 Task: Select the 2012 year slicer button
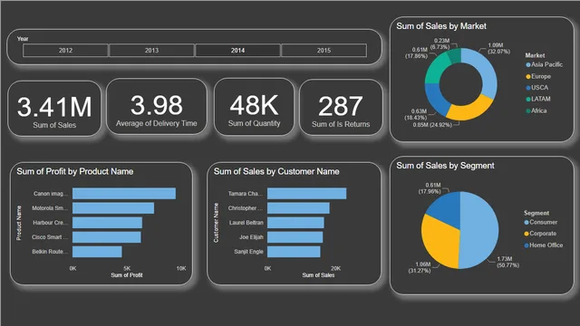click(x=65, y=51)
